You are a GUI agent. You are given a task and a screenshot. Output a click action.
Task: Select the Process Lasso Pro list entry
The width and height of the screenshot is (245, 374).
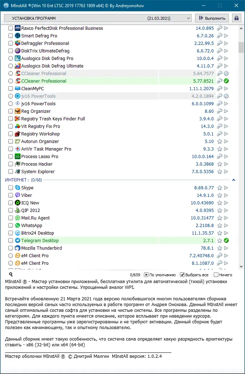tap(40, 157)
